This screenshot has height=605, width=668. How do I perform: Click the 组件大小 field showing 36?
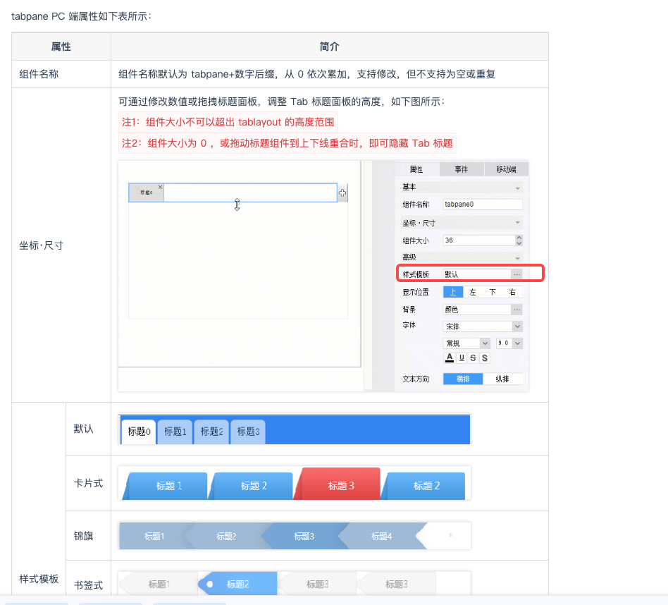click(x=479, y=240)
